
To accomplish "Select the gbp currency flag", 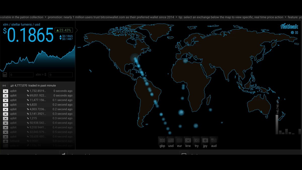I will pos(162,140).
